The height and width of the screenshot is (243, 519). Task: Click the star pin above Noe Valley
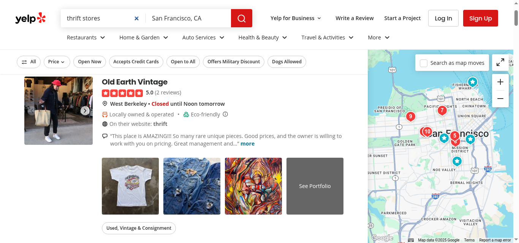click(x=457, y=161)
